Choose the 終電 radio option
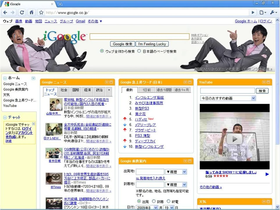This screenshot has height=210, width=280. (169, 201)
